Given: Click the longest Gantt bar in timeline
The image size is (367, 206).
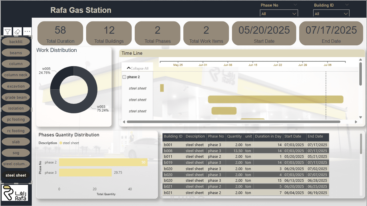Looking at the screenshot, I should (275, 99).
